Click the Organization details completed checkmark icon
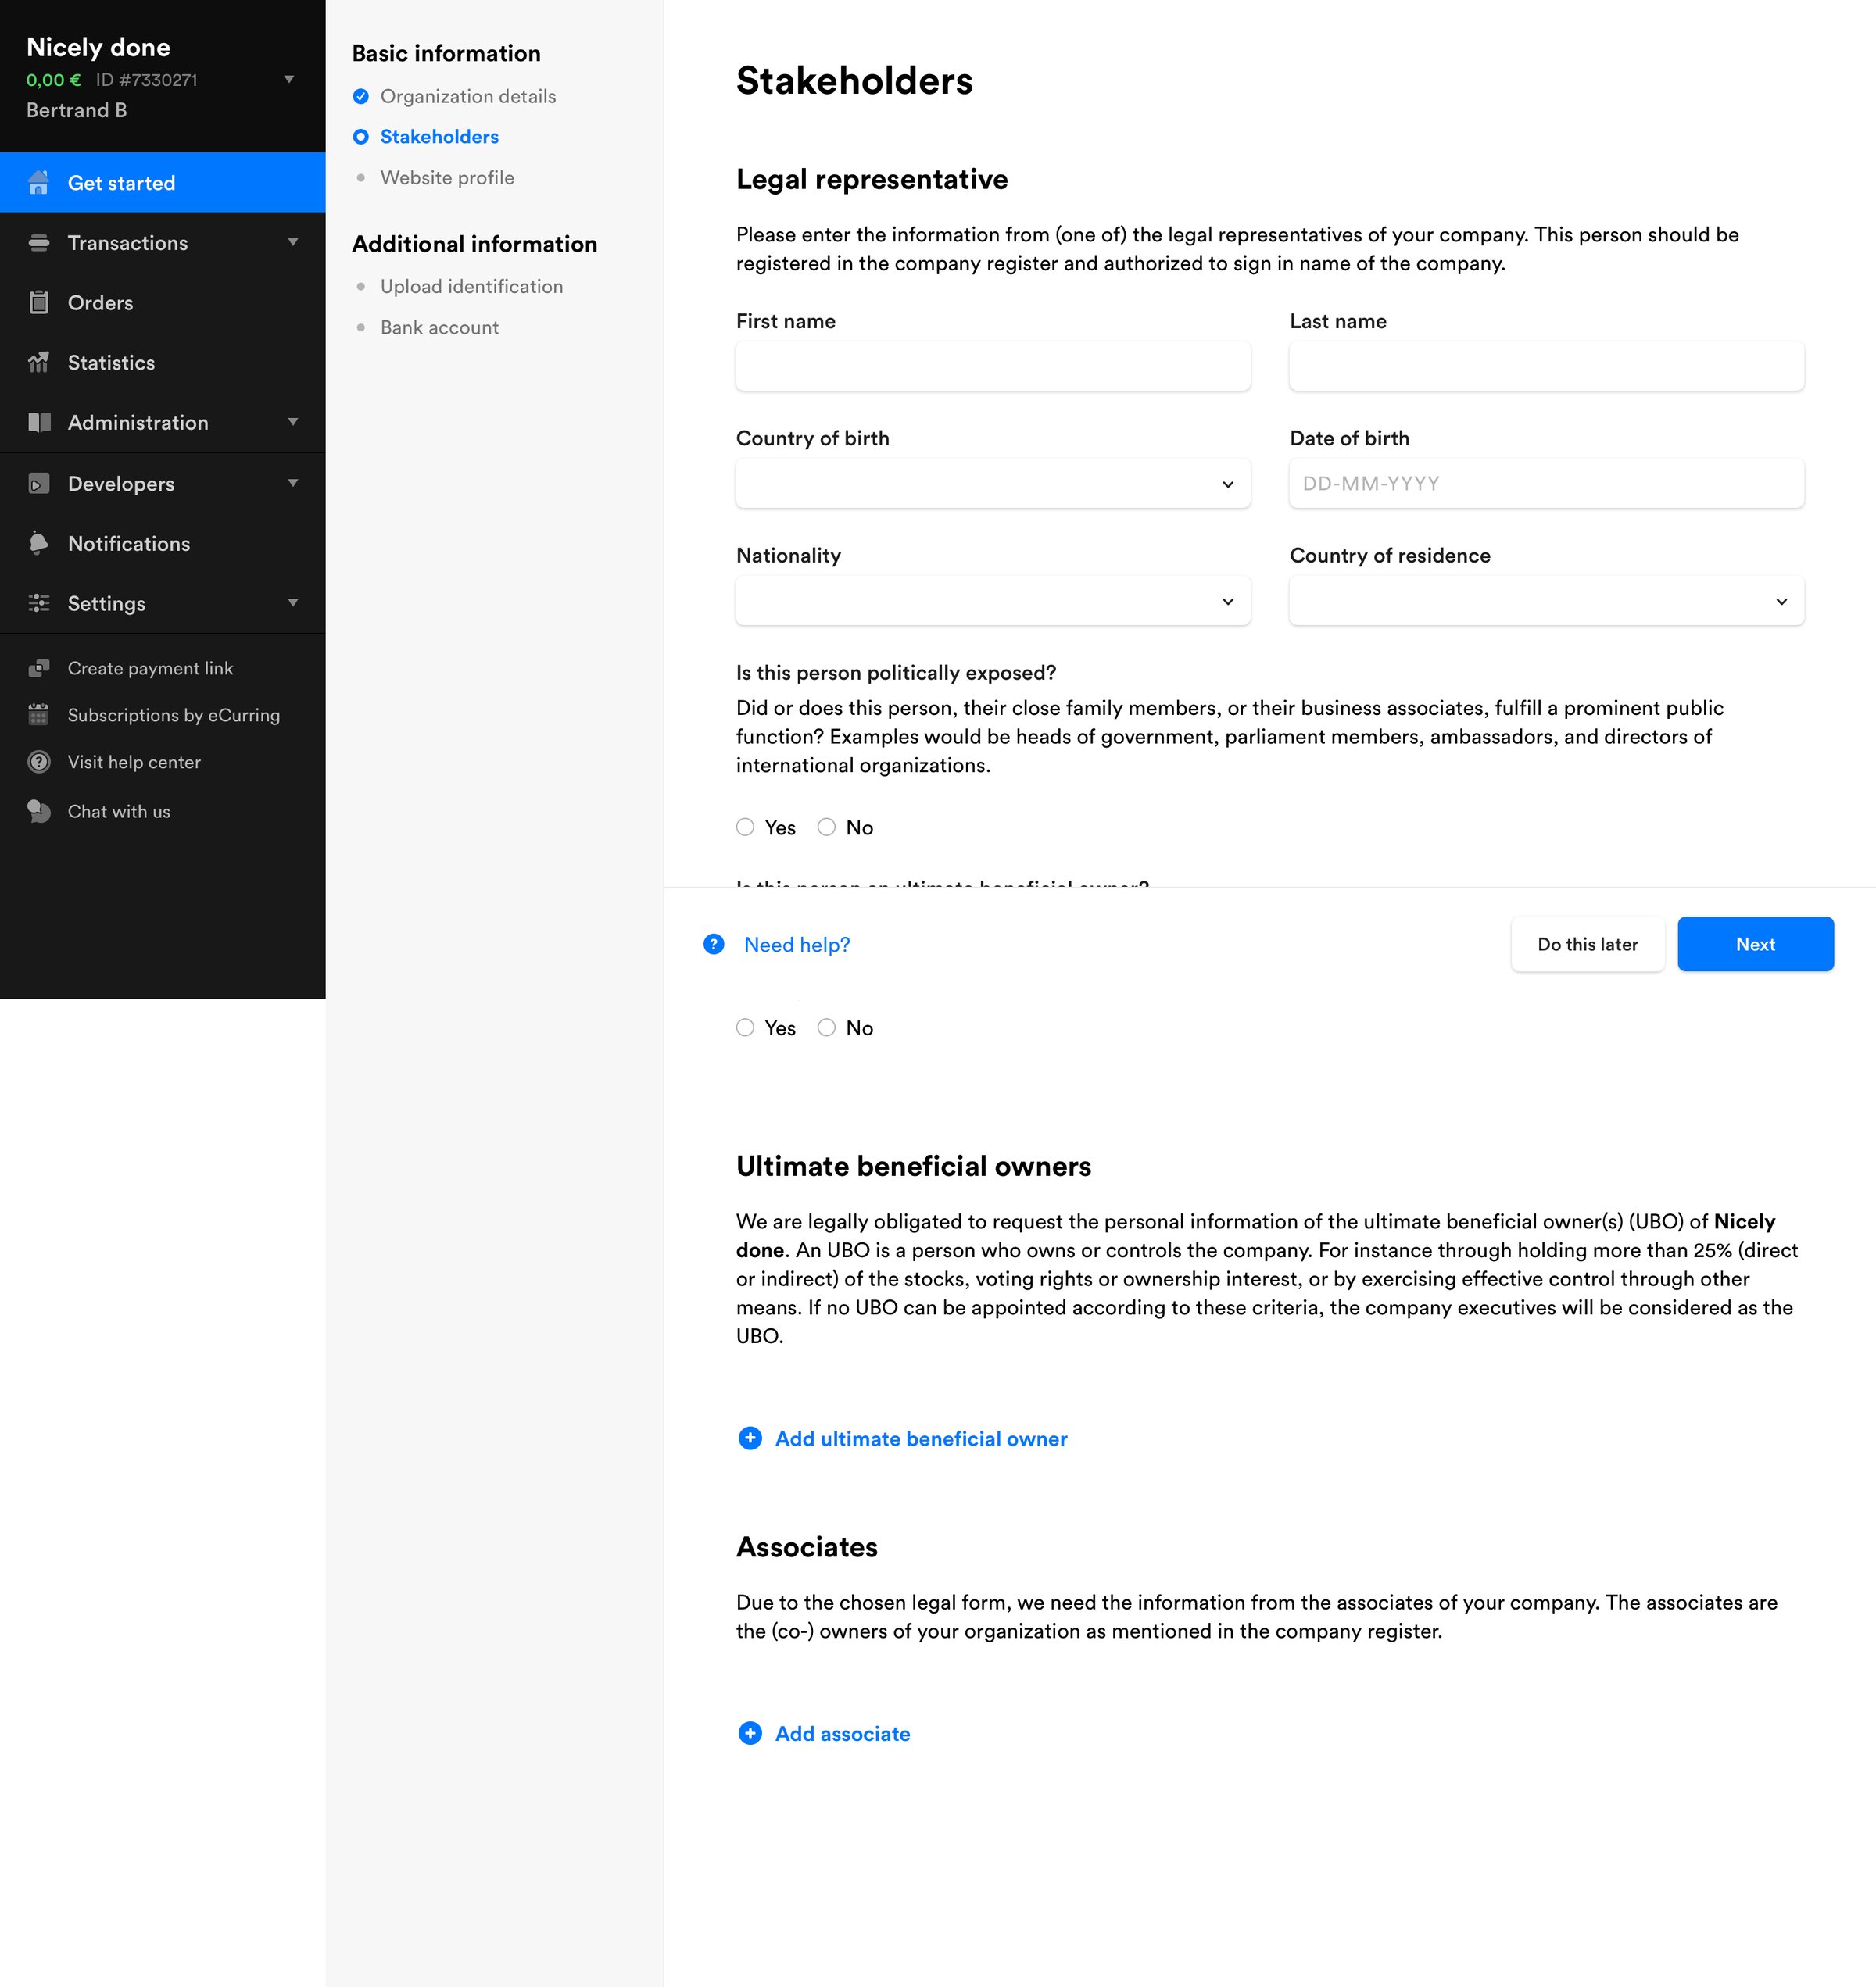 [361, 96]
